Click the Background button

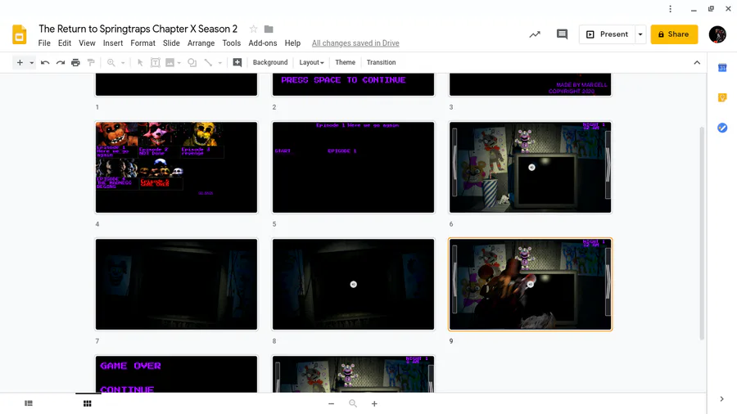click(270, 62)
